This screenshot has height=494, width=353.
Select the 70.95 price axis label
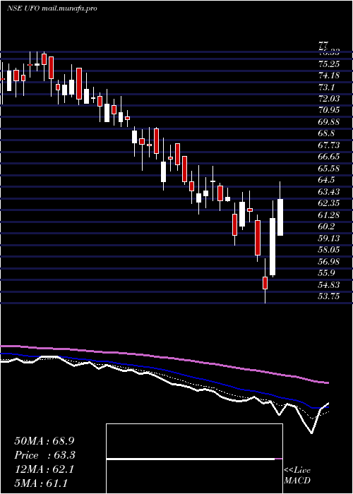point(329,110)
